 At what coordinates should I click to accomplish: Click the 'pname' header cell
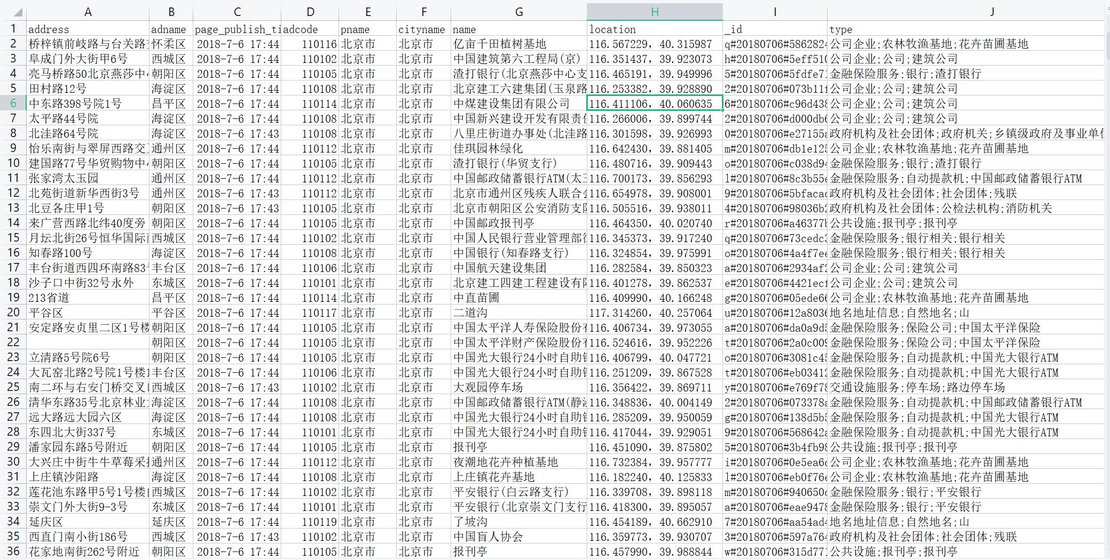click(367, 29)
